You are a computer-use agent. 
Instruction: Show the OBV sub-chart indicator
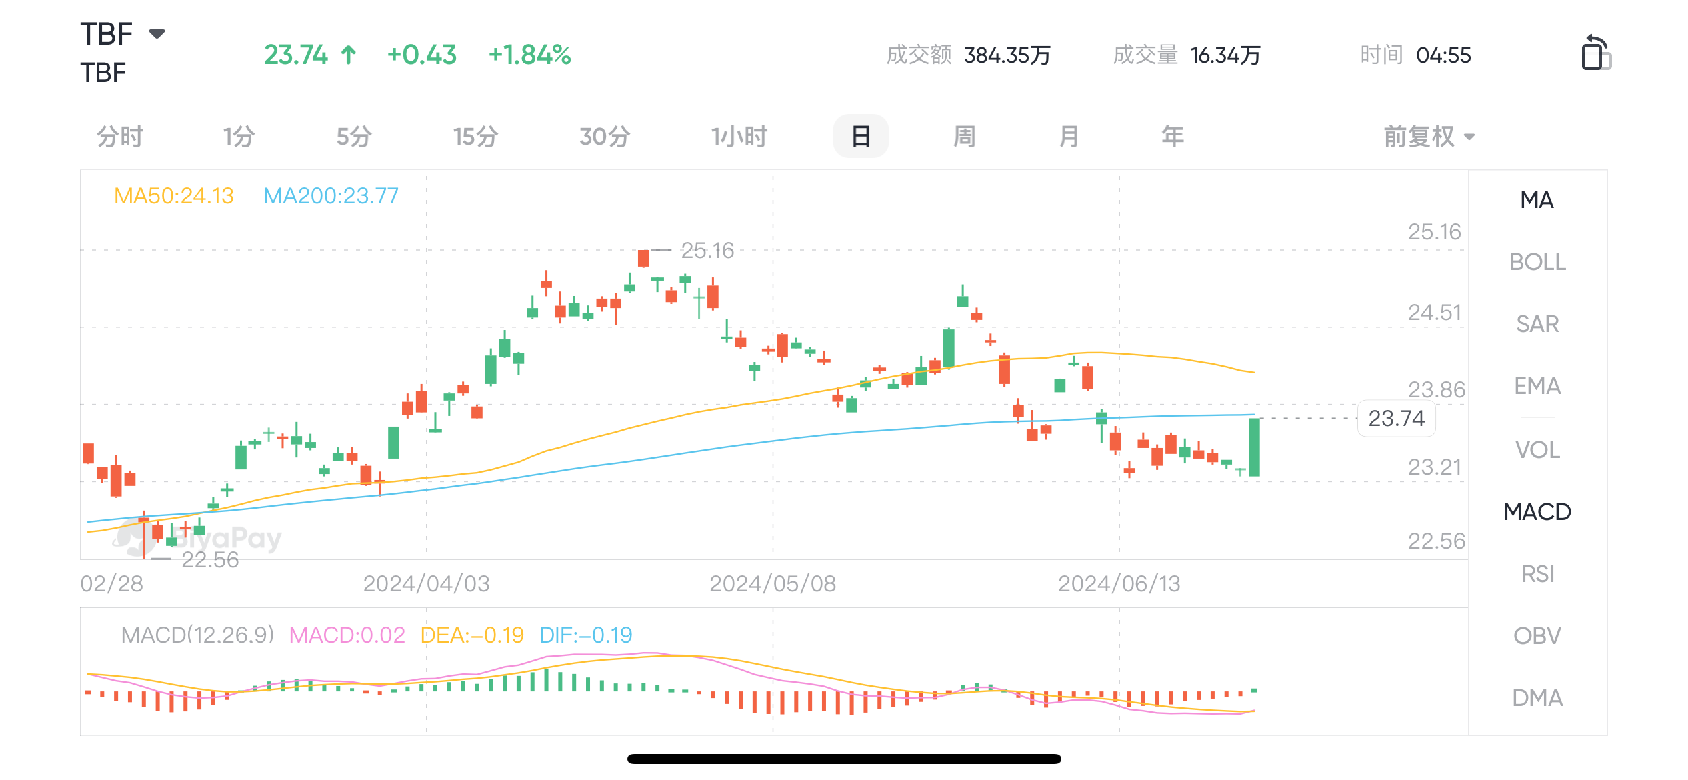point(1537,636)
